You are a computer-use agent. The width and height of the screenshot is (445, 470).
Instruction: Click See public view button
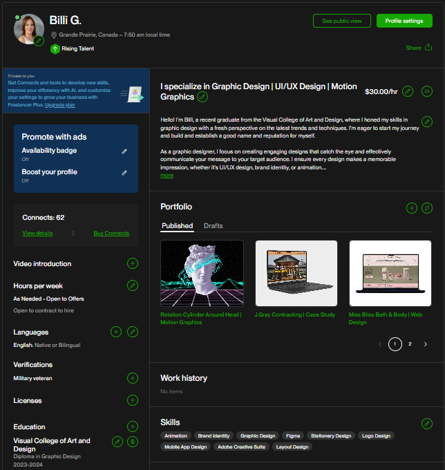[x=342, y=21]
